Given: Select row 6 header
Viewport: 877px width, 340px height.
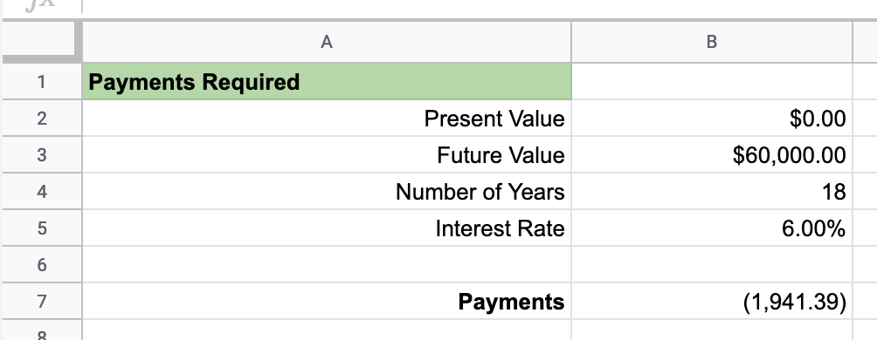Looking at the screenshot, I should 42,265.
